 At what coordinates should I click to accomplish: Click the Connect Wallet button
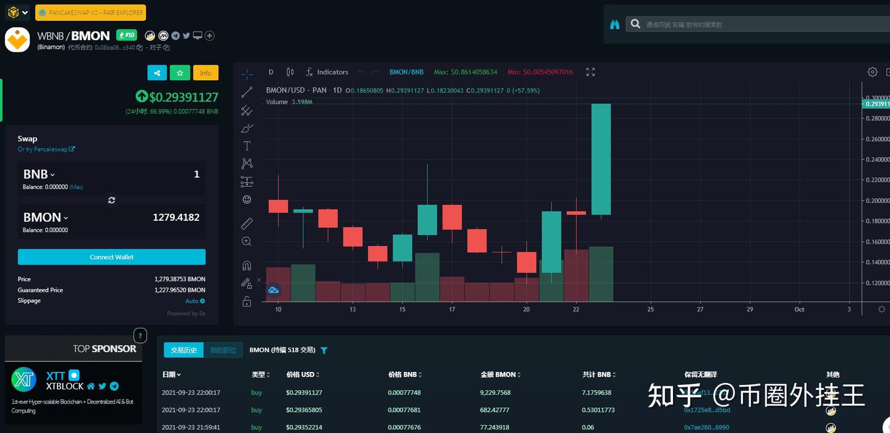click(112, 257)
